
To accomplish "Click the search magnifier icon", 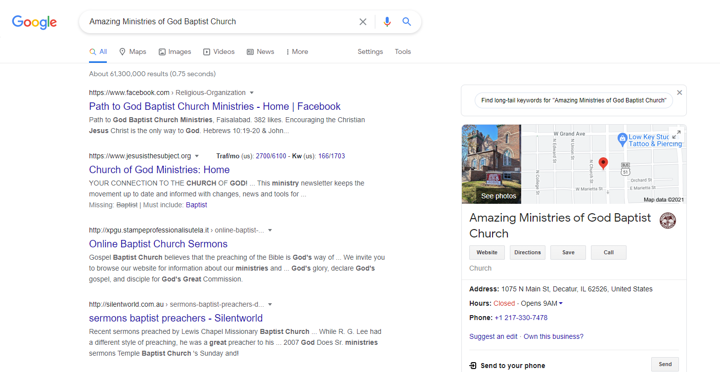I will [x=406, y=21].
